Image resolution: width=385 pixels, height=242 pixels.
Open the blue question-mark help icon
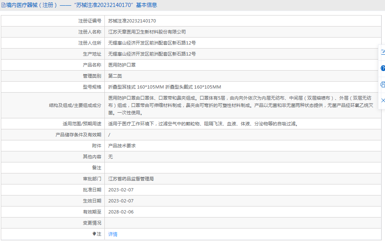(x=383, y=68)
